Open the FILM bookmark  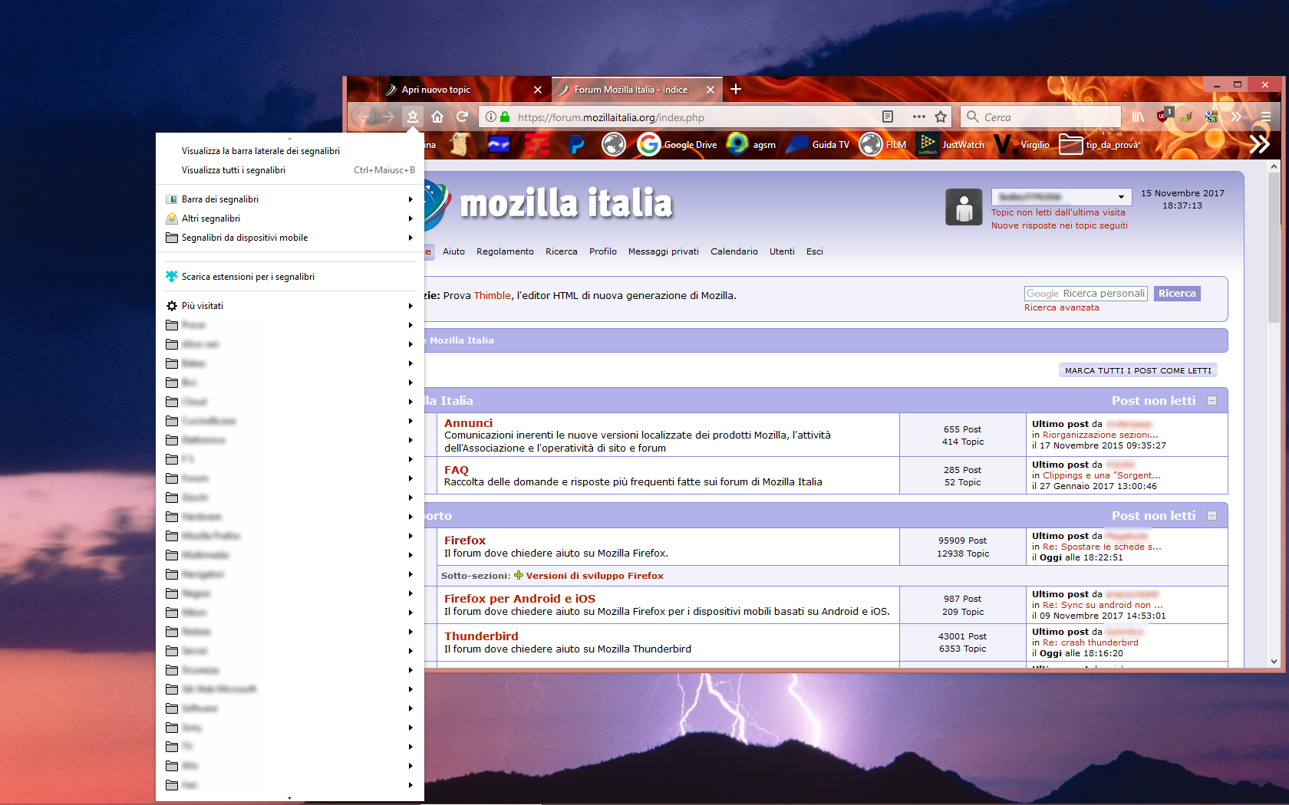883,144
